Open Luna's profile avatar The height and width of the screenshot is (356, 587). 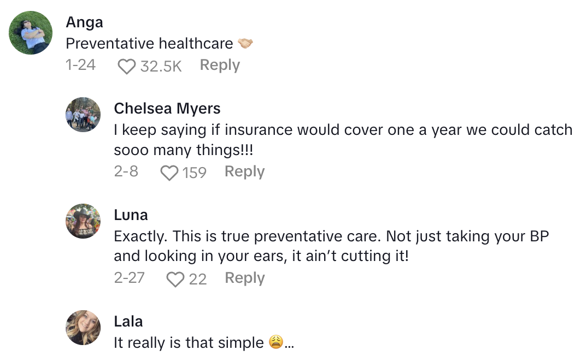pyautogui.click(x=83, y=221)
